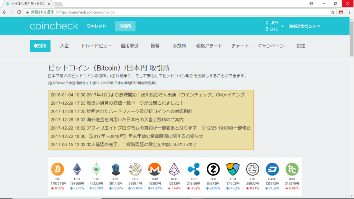Expand the JPY/BTC balance dropdown

(x=282, y=26)
